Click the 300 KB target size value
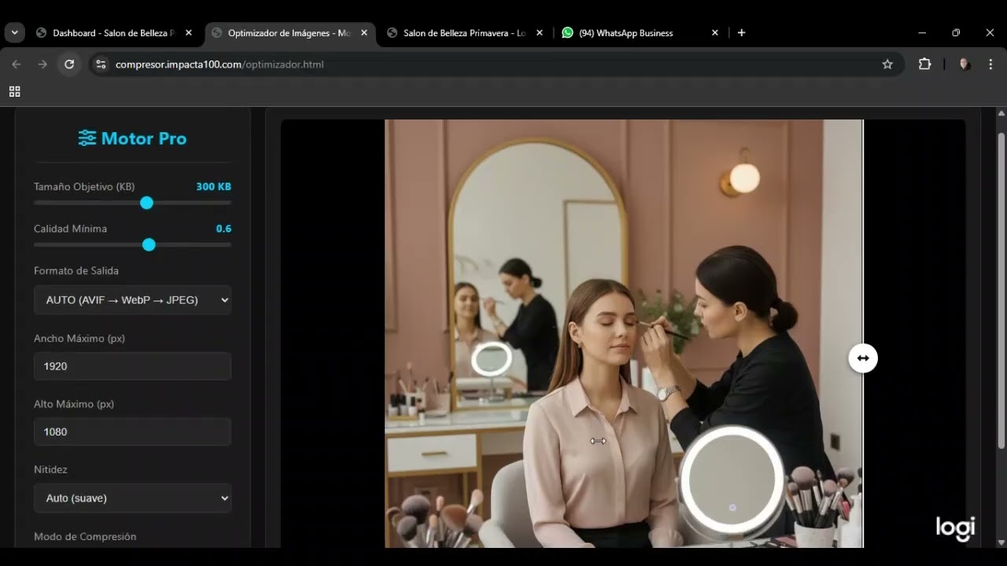Screen dimensions: 1007x566 pos(213,187)
